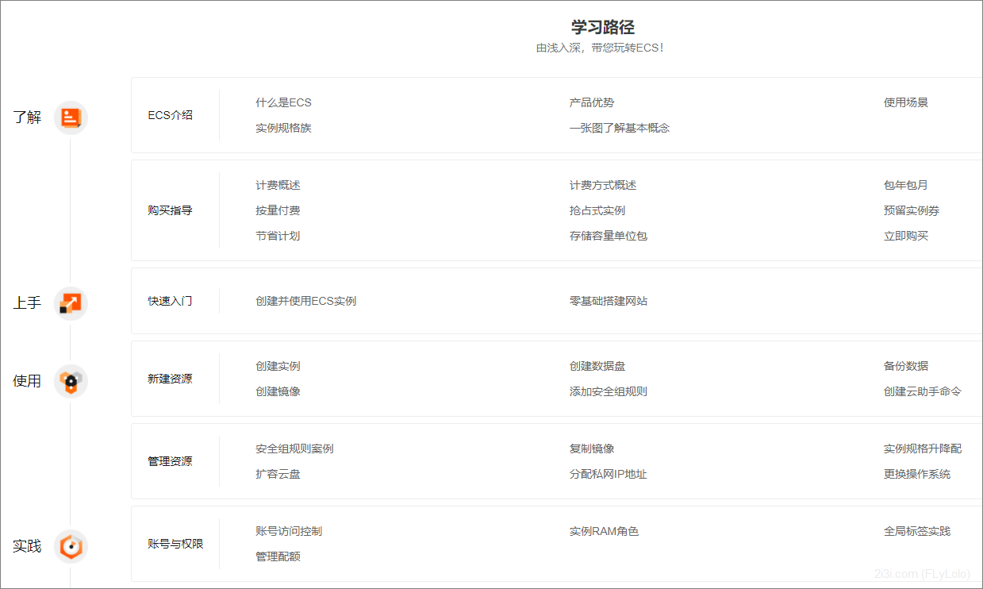Screen dimensions: 983x589
Task: Click the 购买指导 category label
Action: tap(170, 210)
